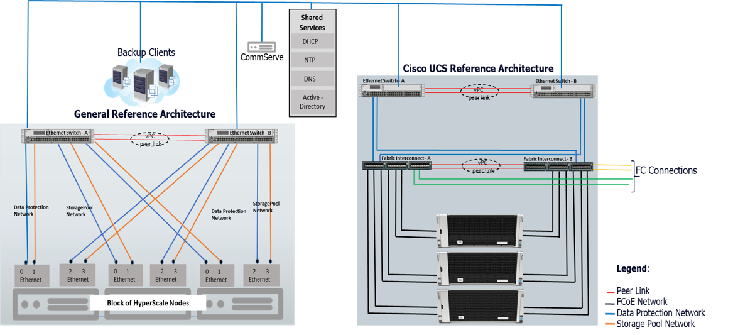Screen dimensions: 733x335
Task: Click the blue Data Protection Network legend line
Action: coord(610,313)
